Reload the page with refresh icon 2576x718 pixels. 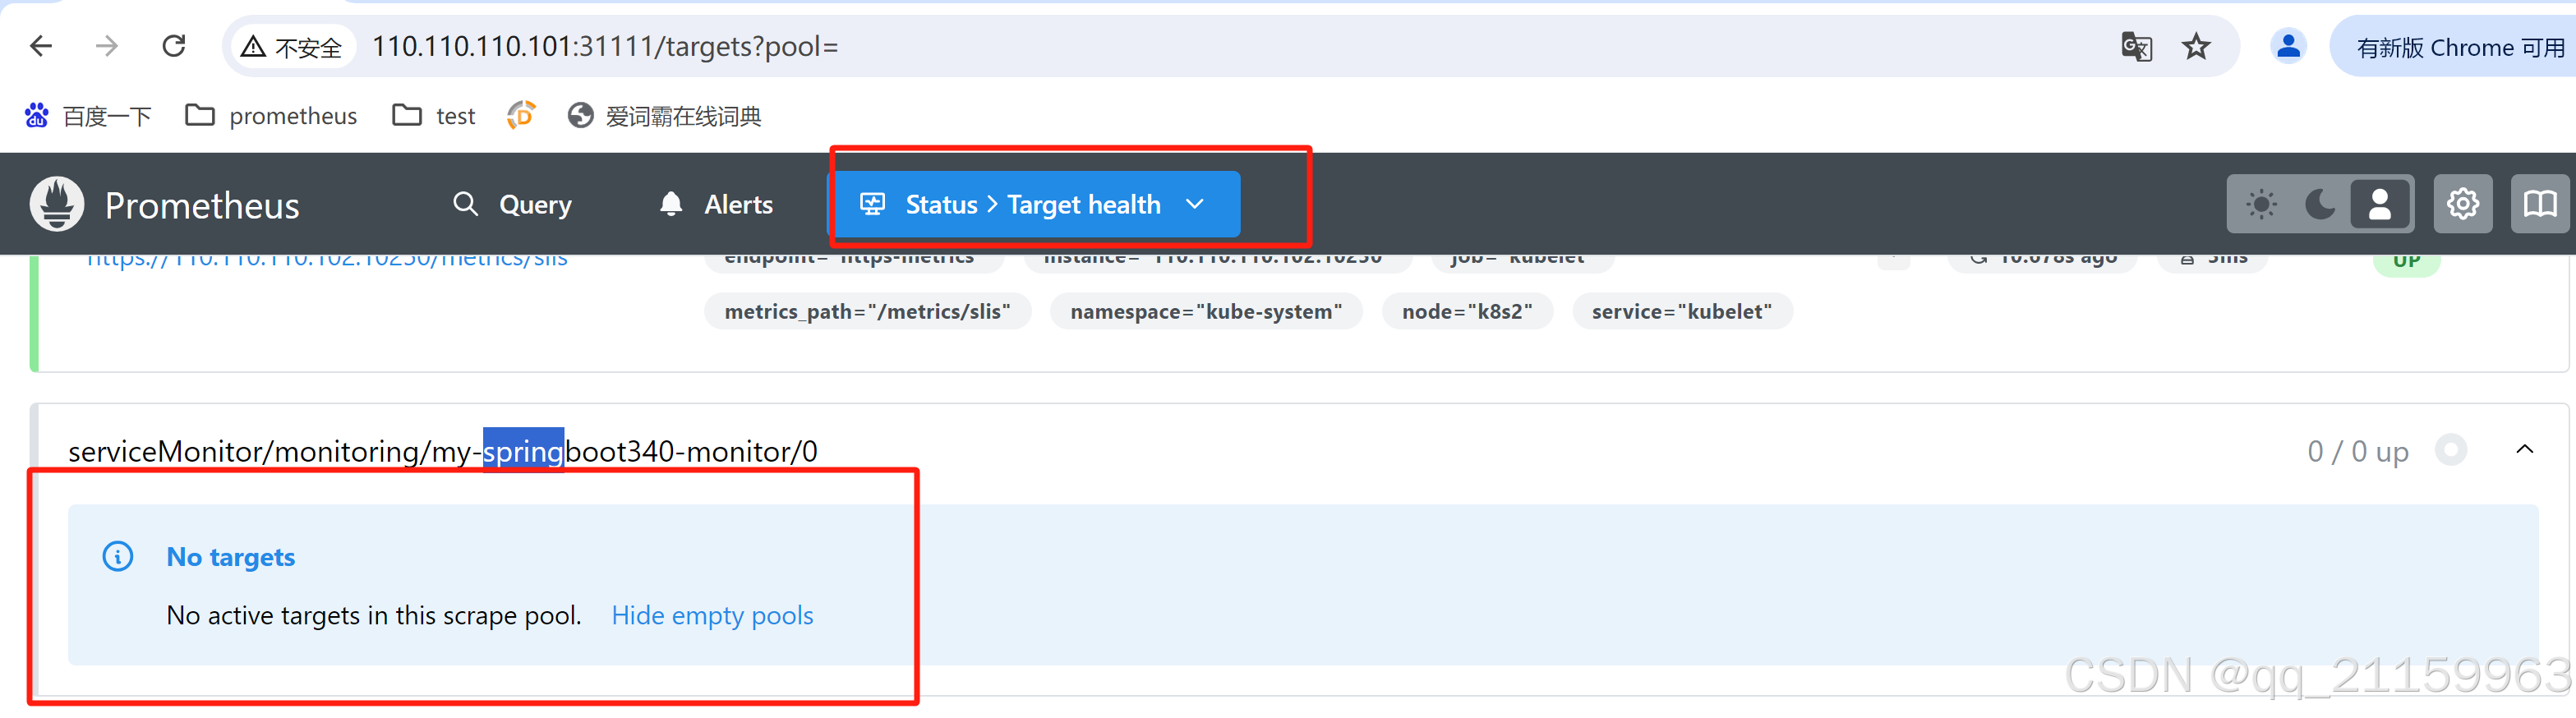(x=174, y=46)
